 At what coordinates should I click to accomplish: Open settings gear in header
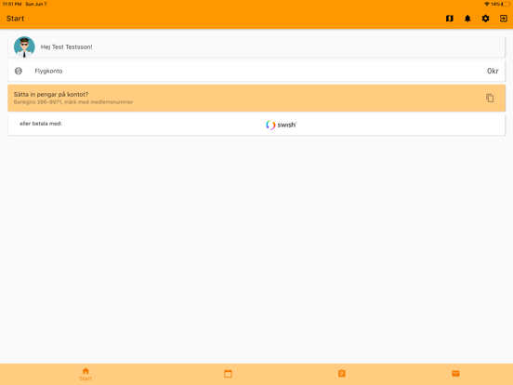(485, 19)
